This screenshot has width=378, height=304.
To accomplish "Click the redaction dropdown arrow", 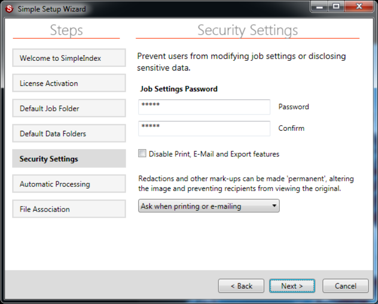I will 274,206.
